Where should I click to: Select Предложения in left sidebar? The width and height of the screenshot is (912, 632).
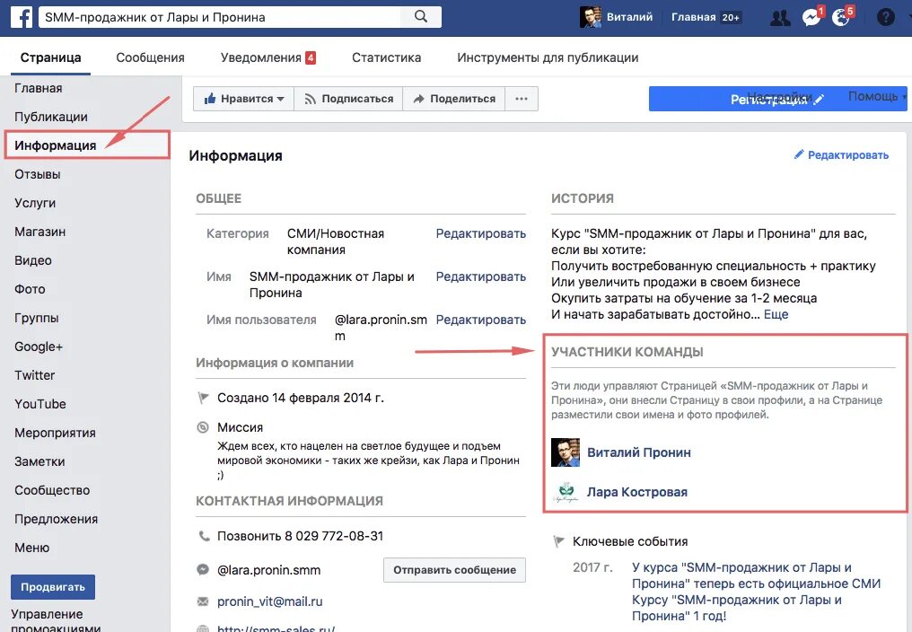tap(56, 519)
